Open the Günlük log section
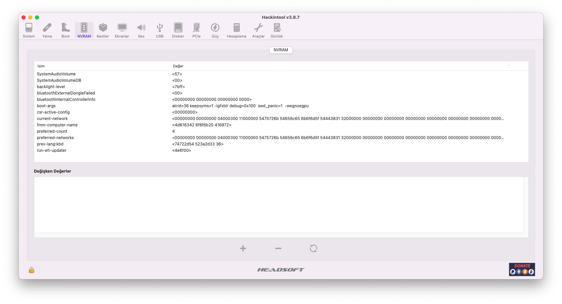This screenshot has height=304, width=562. point(277,30)
